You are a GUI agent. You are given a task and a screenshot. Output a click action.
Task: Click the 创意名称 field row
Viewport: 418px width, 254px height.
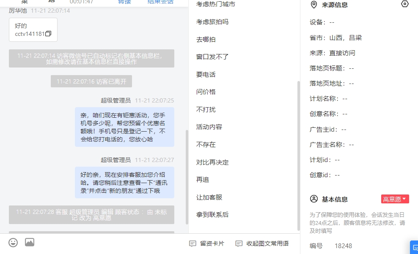click(x=328, y=114)
